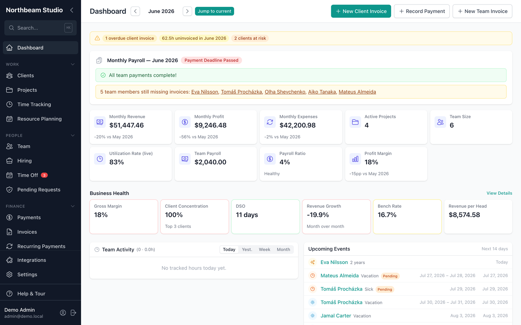Screen dimensions: 521x325
Task: Click the Recurring Payments refresh icon
Action: (9, 246)
